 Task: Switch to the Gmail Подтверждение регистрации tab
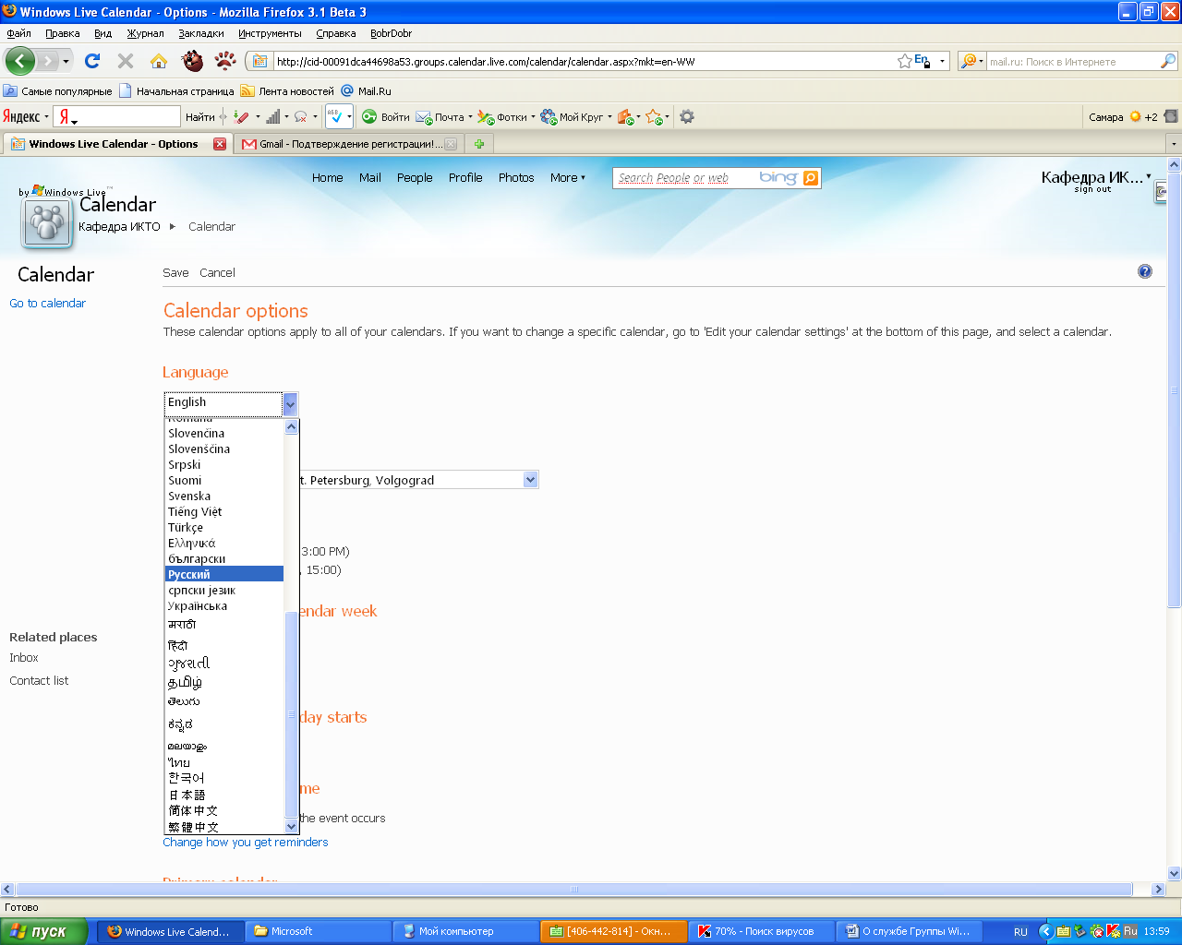point(348,144)
